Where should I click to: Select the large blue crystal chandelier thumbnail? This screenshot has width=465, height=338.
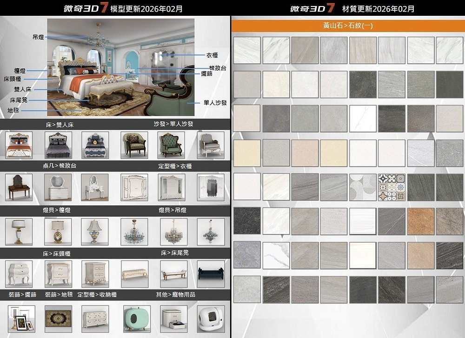pyautogui.click(x=134, y=232)
